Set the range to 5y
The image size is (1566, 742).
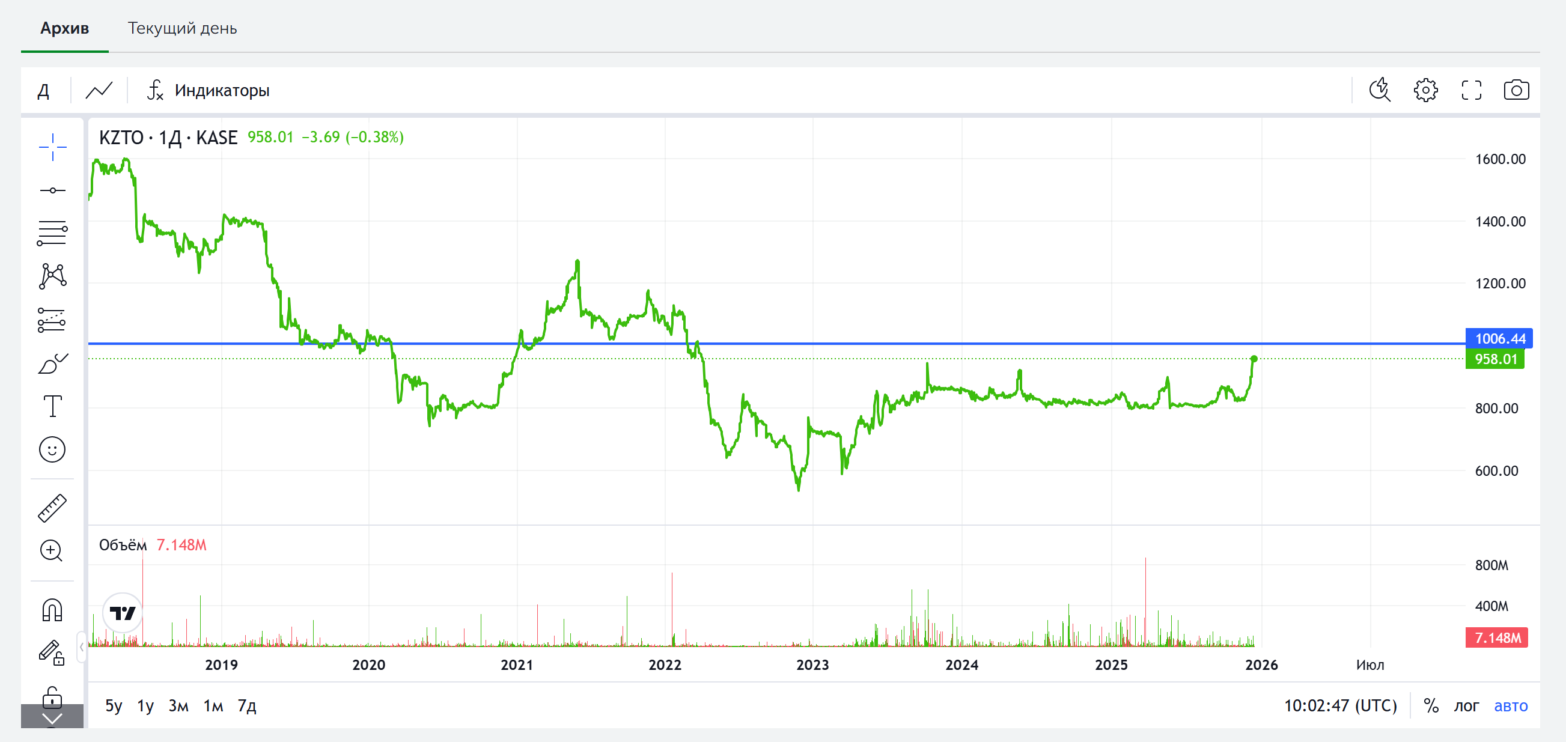click(x=114, y=705)
